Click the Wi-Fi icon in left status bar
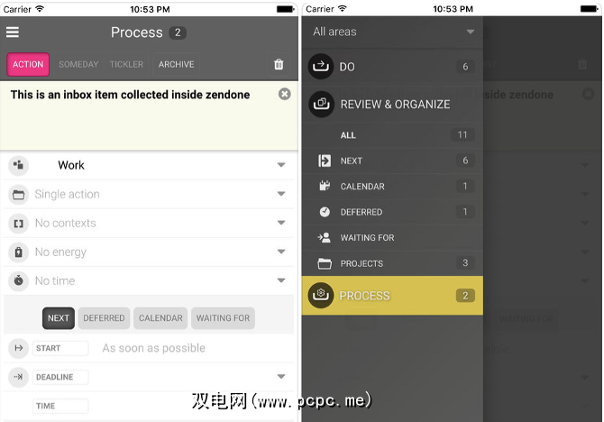Image resolution: width=604 pixels, height=422 pixels. coord(40,8)
